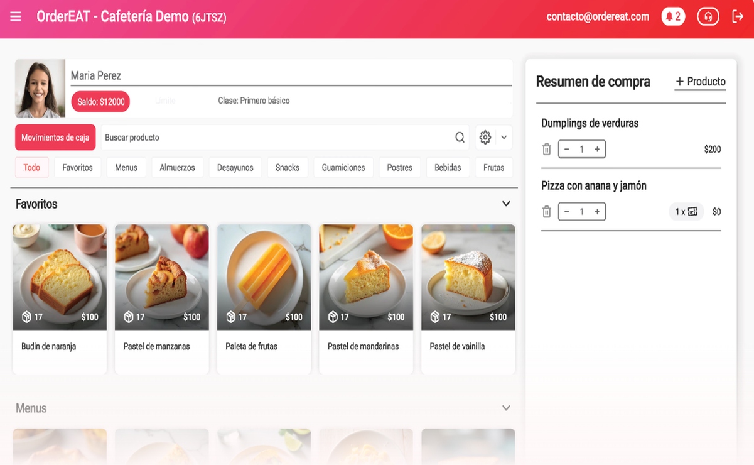Image resolution: width=754 pixels, height=465 pixels.
Task: Open Movimientos de caja
Action: click(x=55, y=138)
